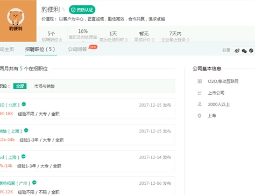Click the 2017-12-06 发布 date text

click(x=155, y=183)
